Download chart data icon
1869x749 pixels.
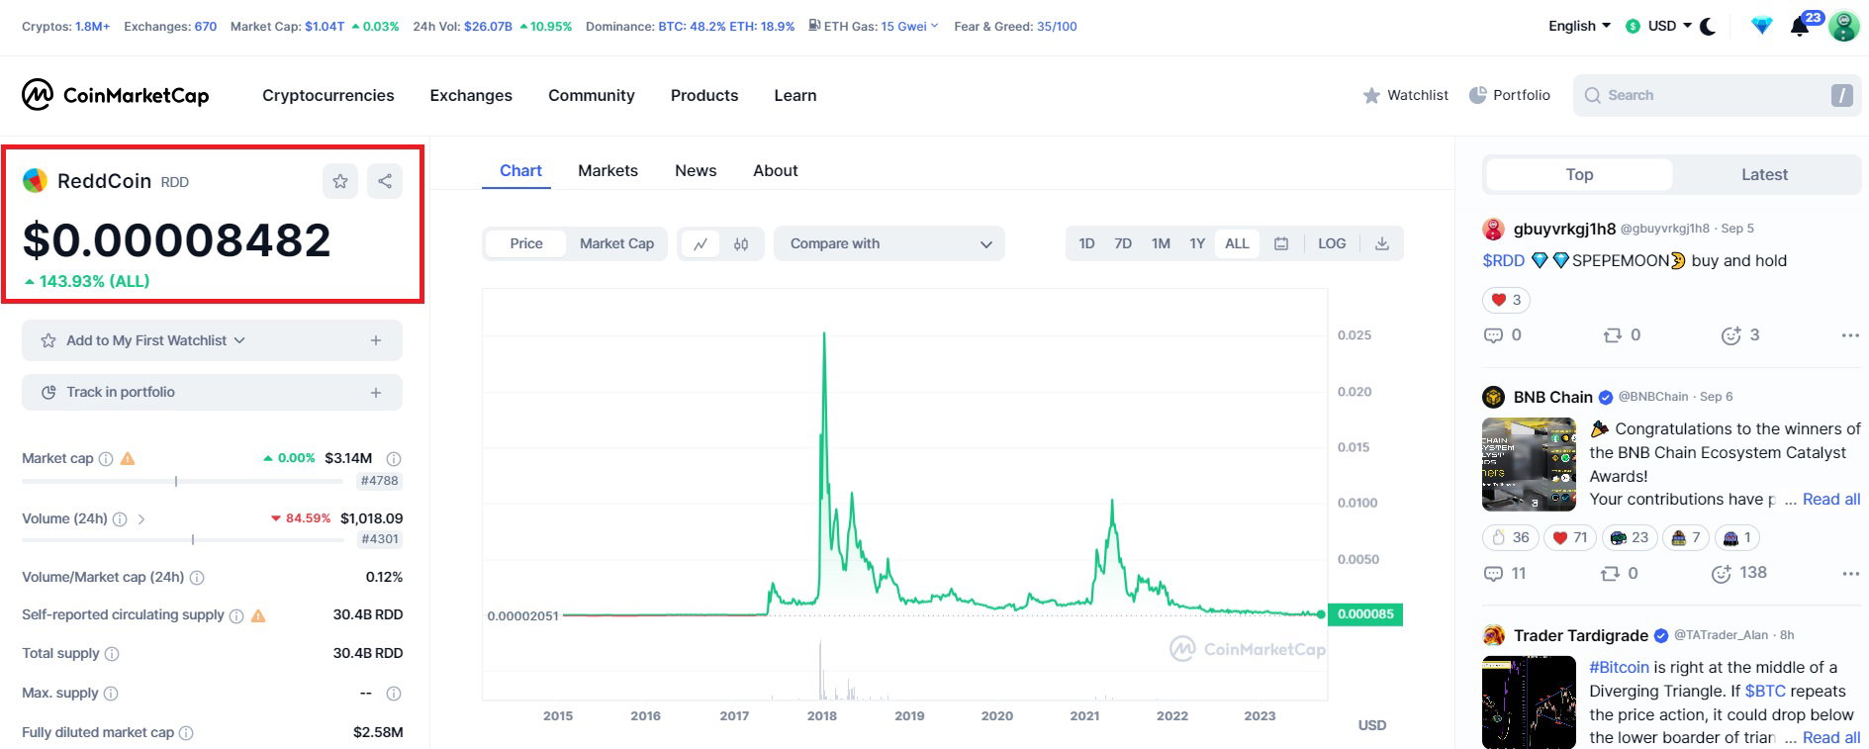(x=1382, y=243)
